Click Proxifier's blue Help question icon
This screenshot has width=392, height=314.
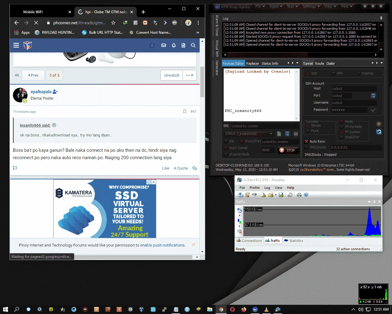(x=306, y=195)
